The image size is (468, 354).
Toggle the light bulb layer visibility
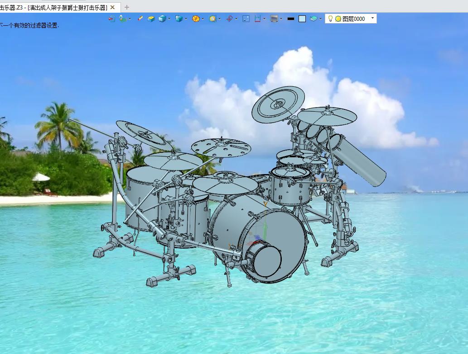(x=330, y=19)
